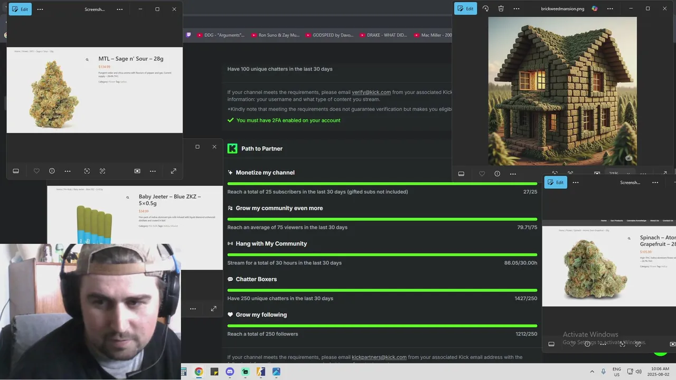Enter fullscreen in the top-left Photos window
This screenshot has width=676, height=380.
pos(174,171)
